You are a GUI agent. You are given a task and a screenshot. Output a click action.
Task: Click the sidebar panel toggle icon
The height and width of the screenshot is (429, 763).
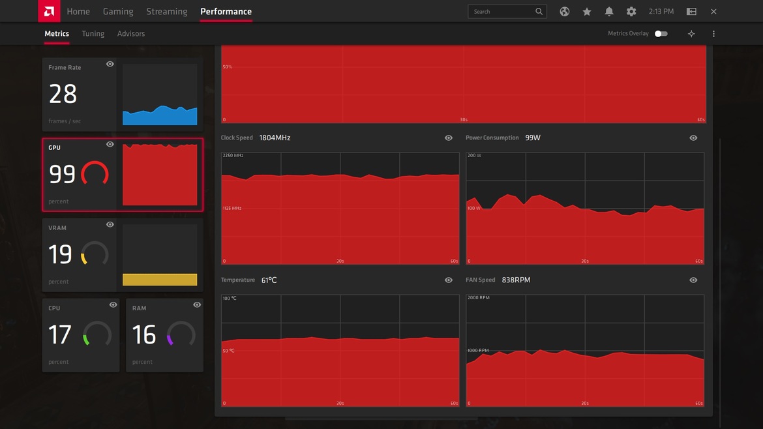(x=691, y=12)
